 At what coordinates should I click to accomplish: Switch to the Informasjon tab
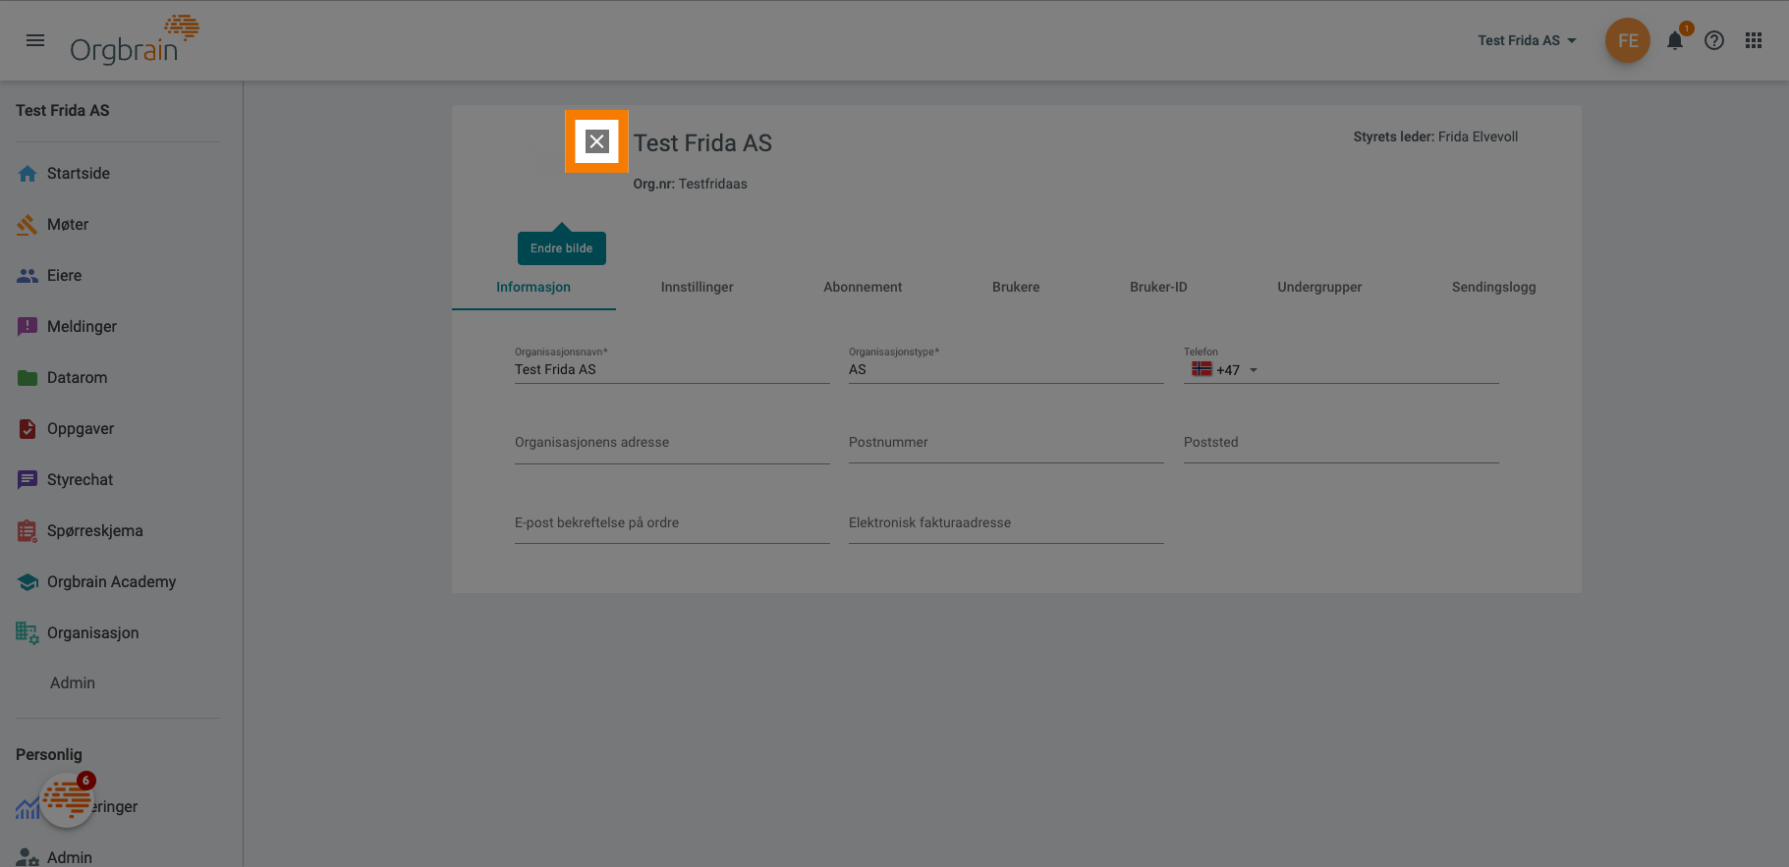pos(533,287)
